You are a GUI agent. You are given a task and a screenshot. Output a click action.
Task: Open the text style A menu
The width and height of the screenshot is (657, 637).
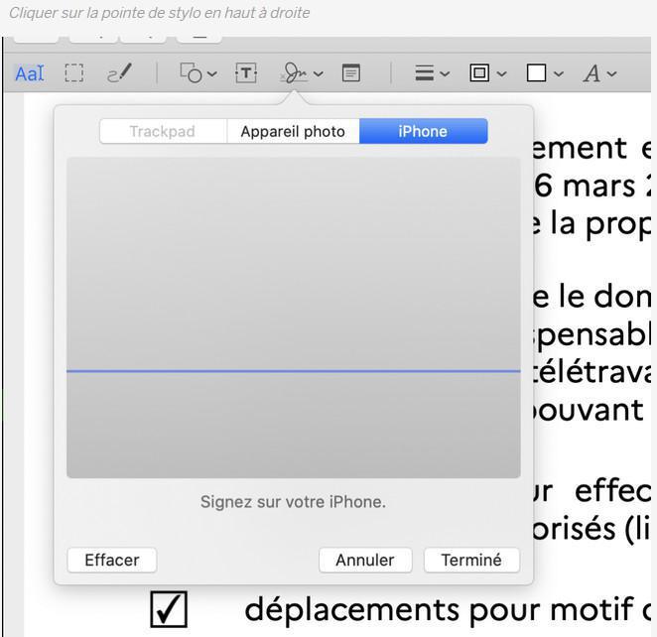click(x=599, y=73)
